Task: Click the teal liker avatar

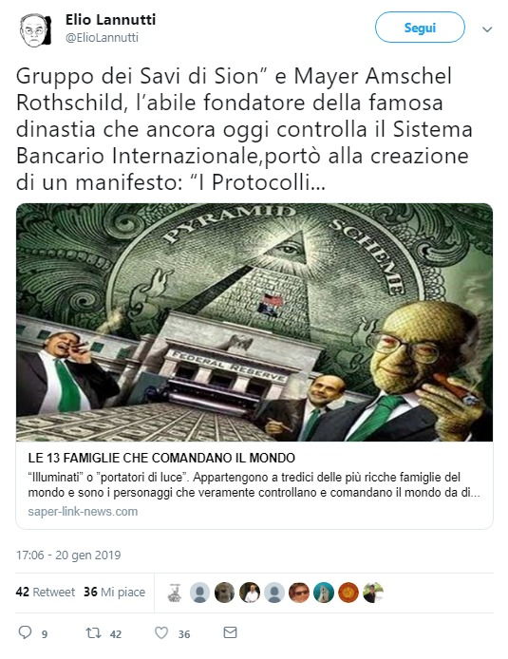Action: 324,593
